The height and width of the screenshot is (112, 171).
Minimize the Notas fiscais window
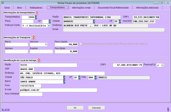[156, 3]
